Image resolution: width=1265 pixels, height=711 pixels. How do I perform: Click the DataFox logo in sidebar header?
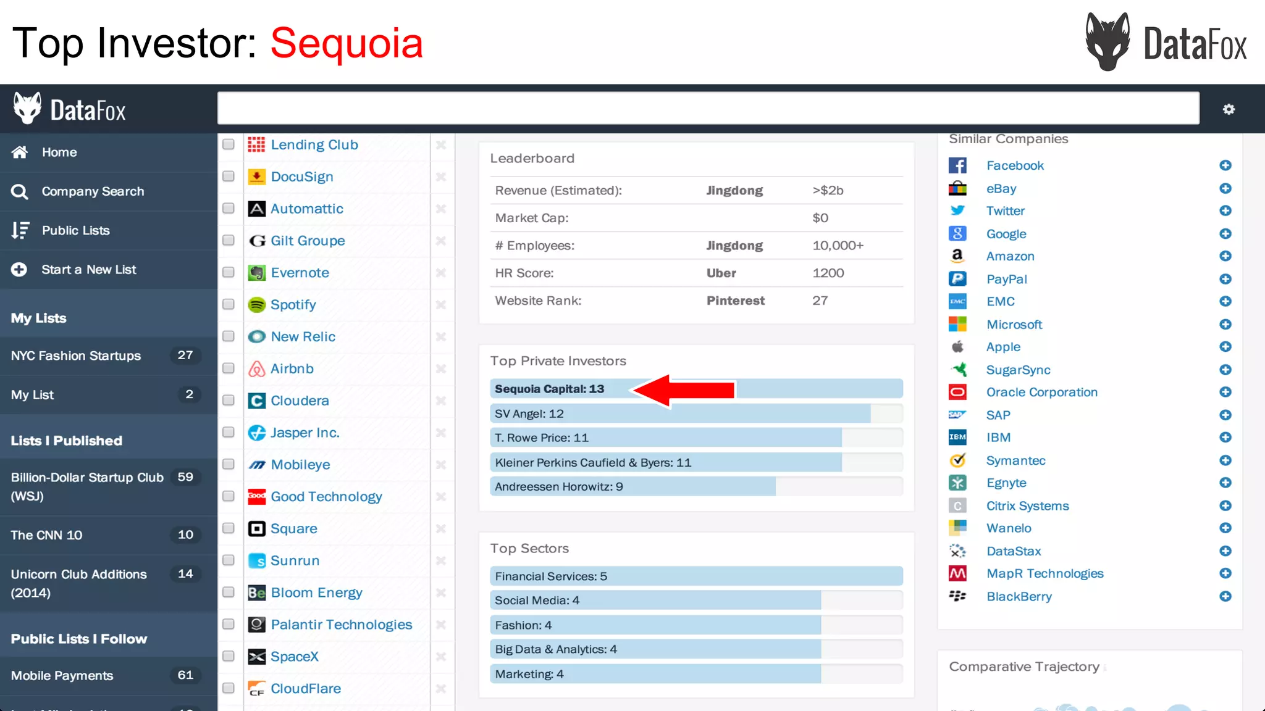coord(70,109)
